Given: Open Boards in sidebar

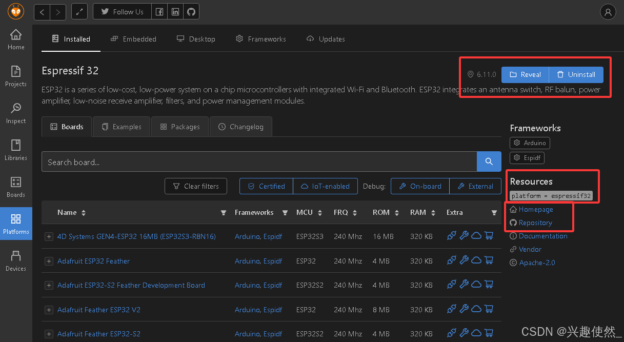Looking at the screenshot, I should click(16, 187).
